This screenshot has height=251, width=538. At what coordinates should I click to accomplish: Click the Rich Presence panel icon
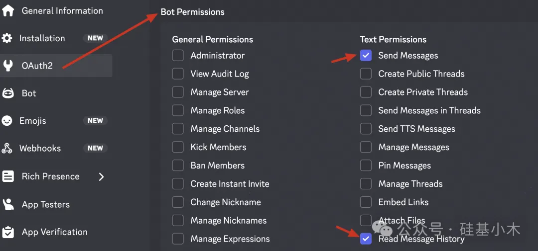(8, 176)
